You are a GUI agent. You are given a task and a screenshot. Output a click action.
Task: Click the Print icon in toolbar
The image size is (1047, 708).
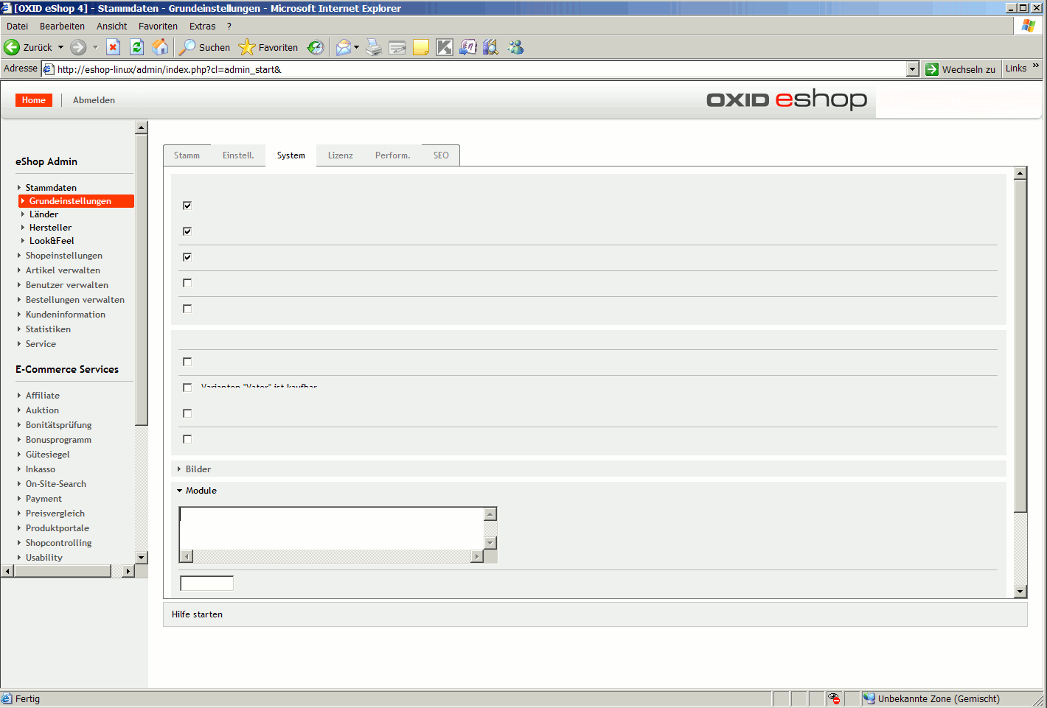tap(374, 47)
